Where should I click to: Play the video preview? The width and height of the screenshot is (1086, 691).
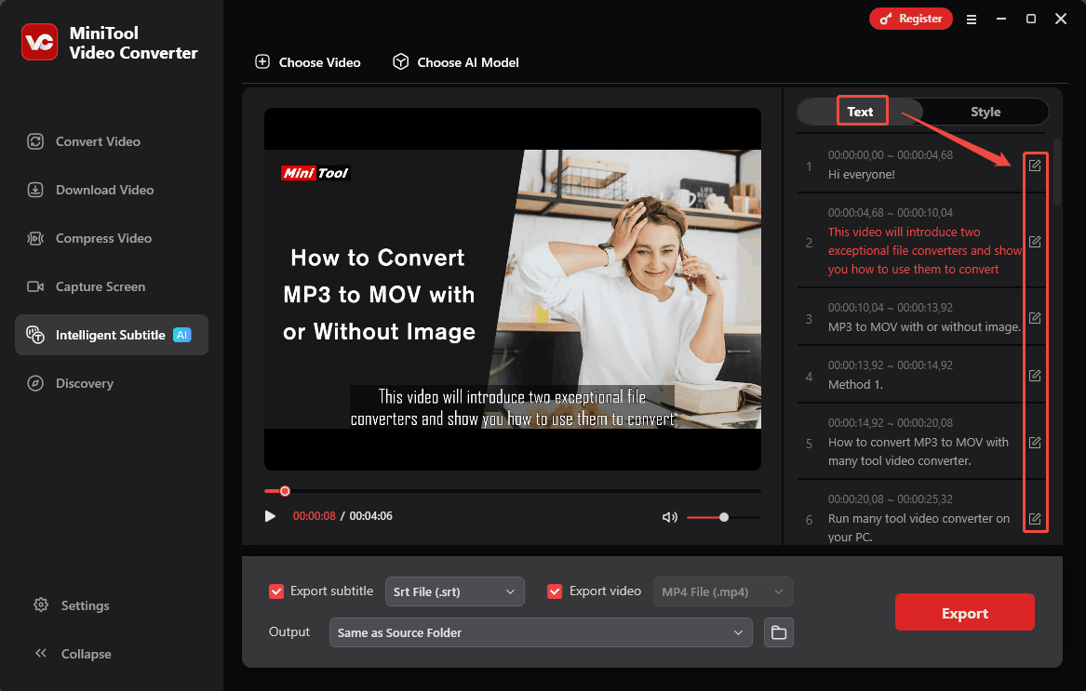(270, 516)
